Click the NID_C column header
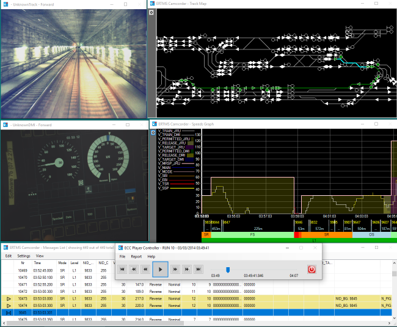The width and height of the screenshot is (397, 327). [x=103, y=263]
